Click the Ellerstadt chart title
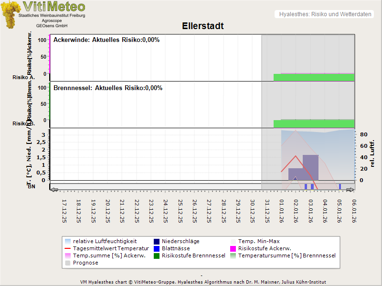The image size is (382, 286). click(x=202, y=26)
